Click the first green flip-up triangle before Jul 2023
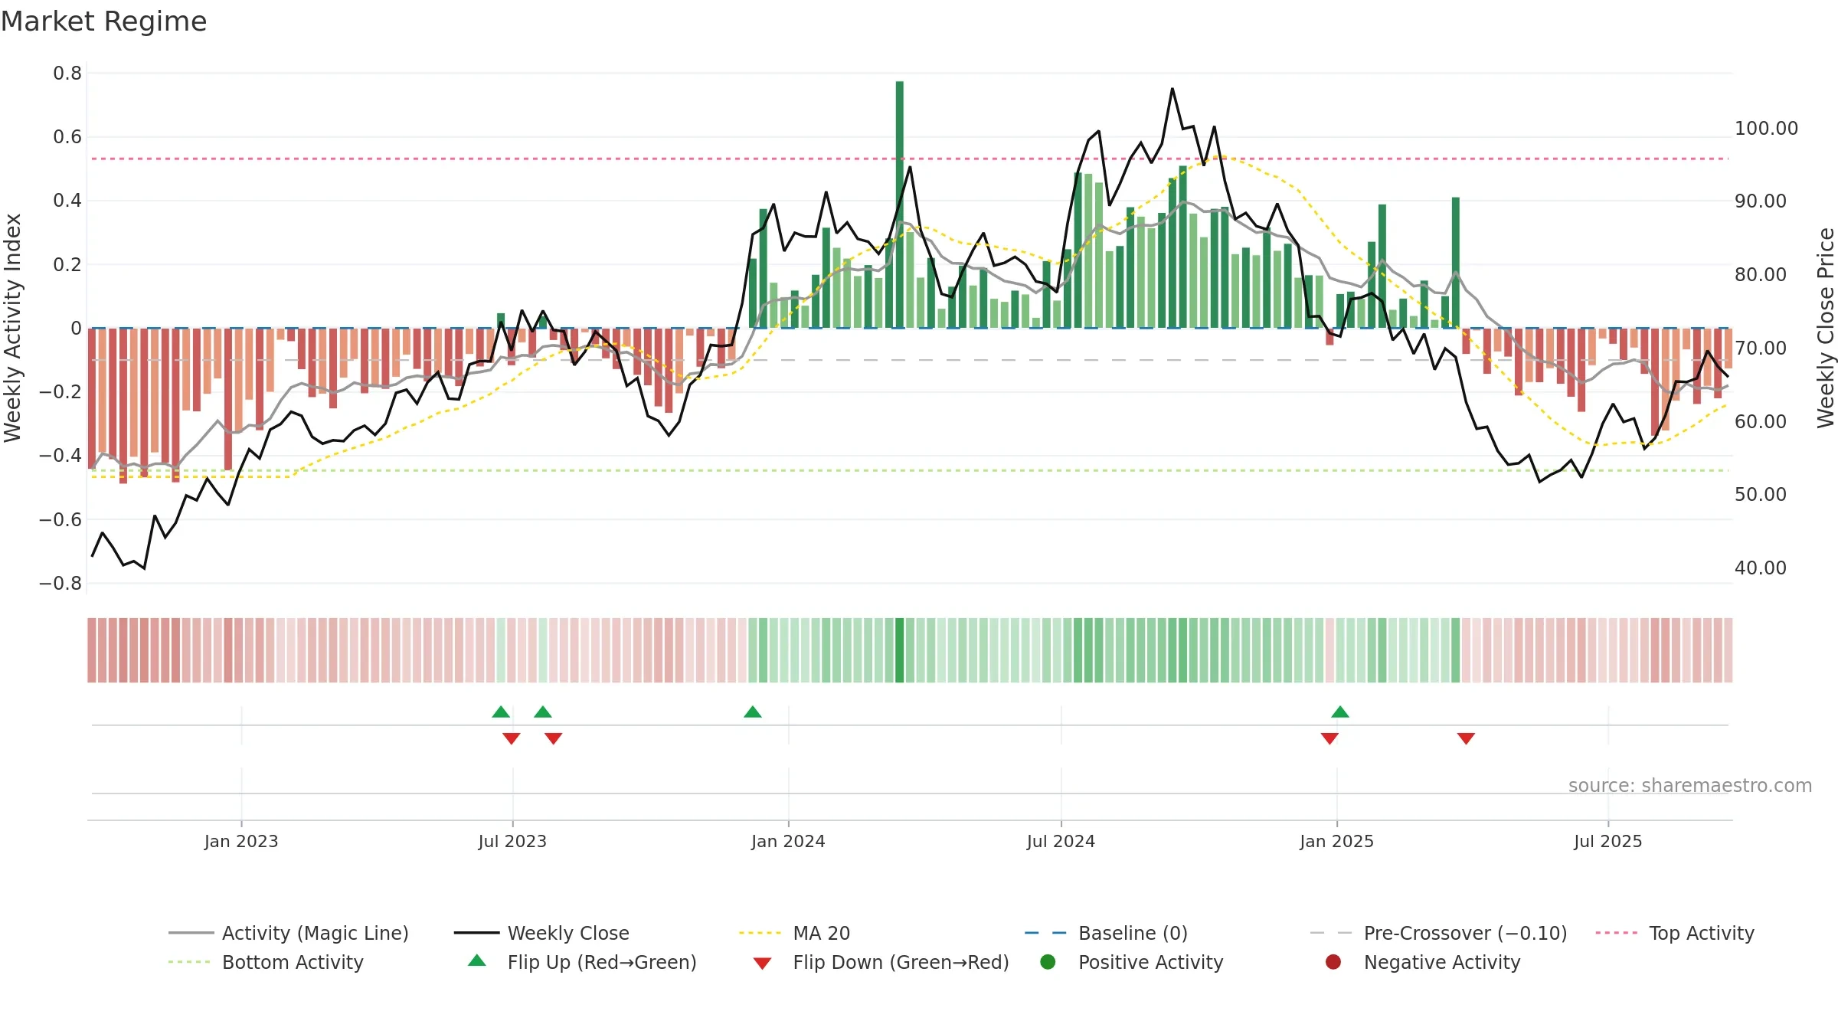The height and width of the screenshot is (1034, 1838). [x=501, y=712]
